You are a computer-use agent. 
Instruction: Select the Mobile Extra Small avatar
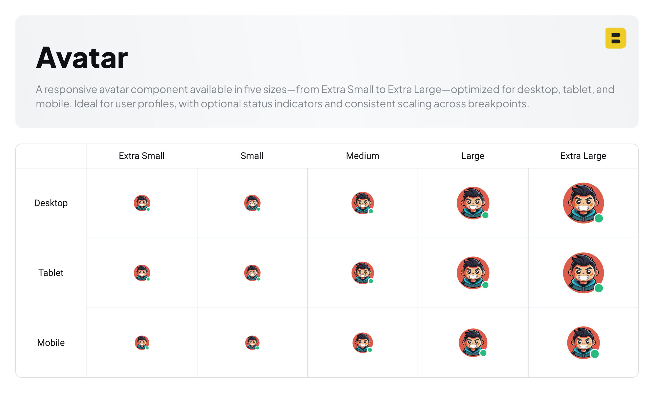[x=142, y=342]
